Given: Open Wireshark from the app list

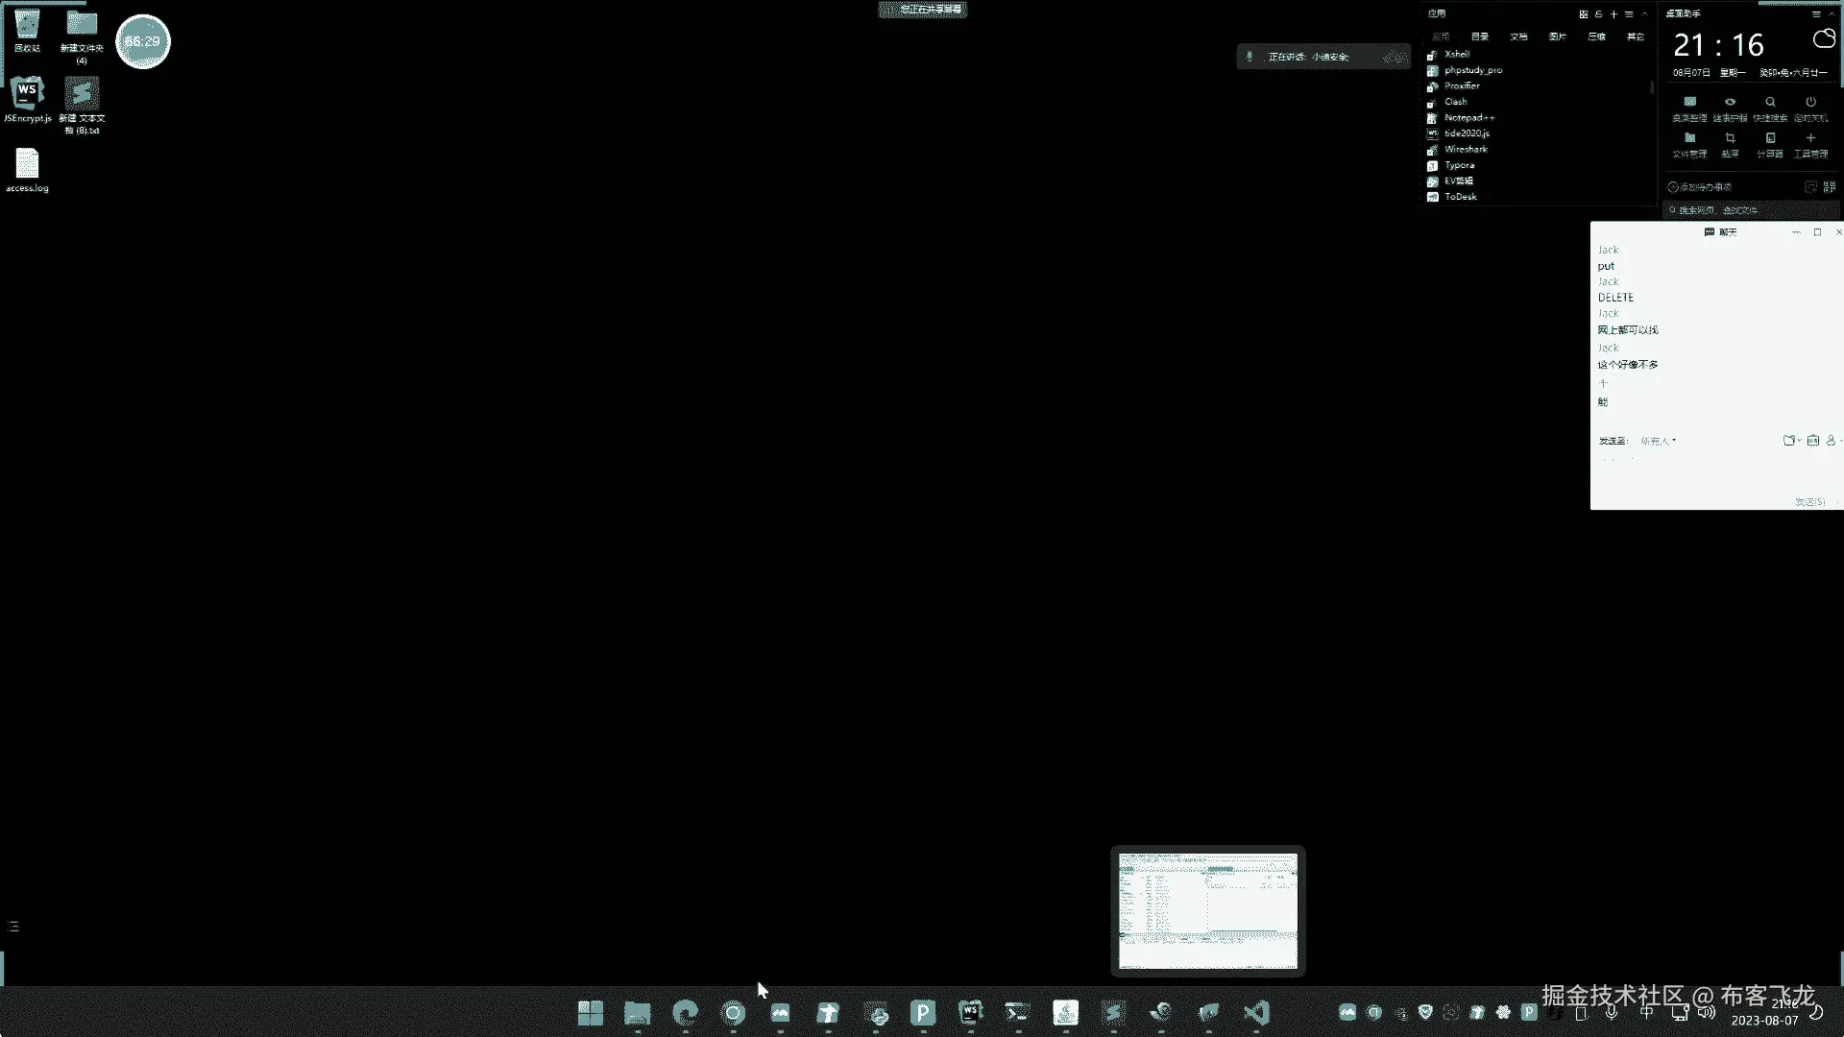Looking at the screenshot, I should click(1465, 150).
